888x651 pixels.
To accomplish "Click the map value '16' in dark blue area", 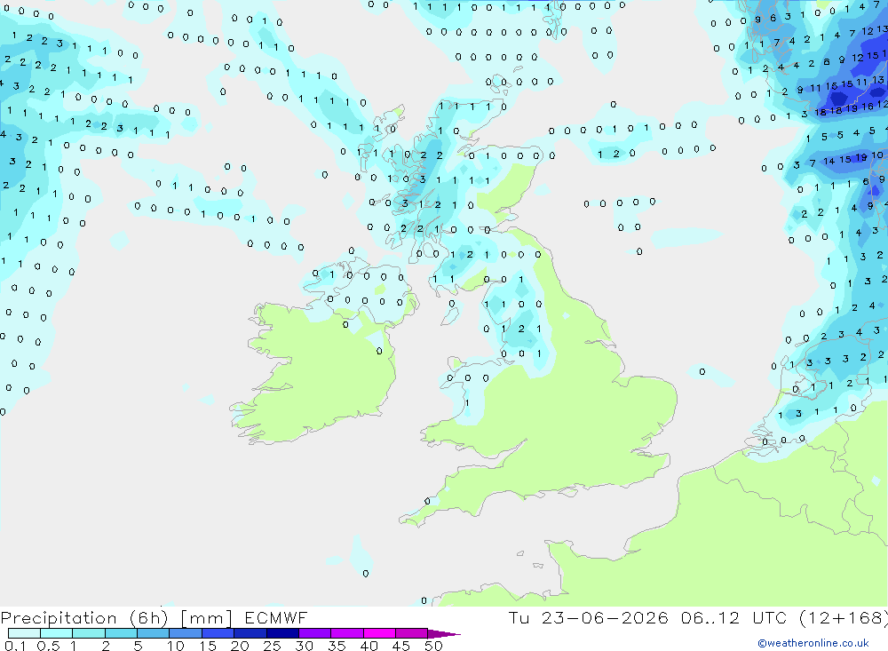I will (x=867, y=106).
